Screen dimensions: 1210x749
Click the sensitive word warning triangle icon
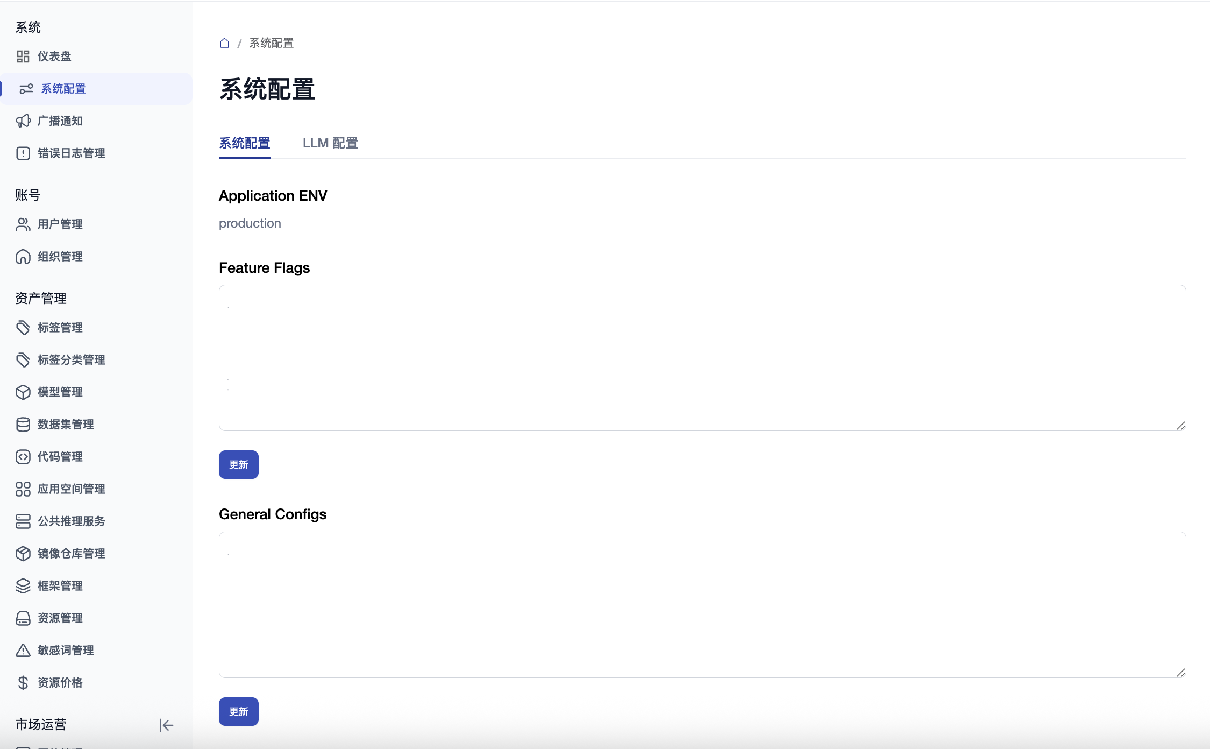(23, 651)
